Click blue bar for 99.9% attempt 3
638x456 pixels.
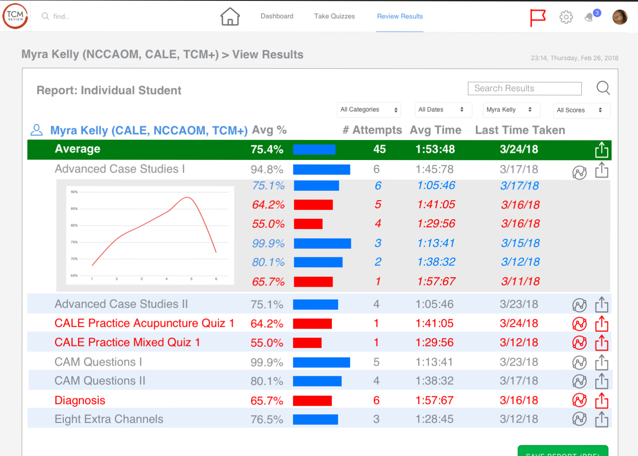pos(322,243)
